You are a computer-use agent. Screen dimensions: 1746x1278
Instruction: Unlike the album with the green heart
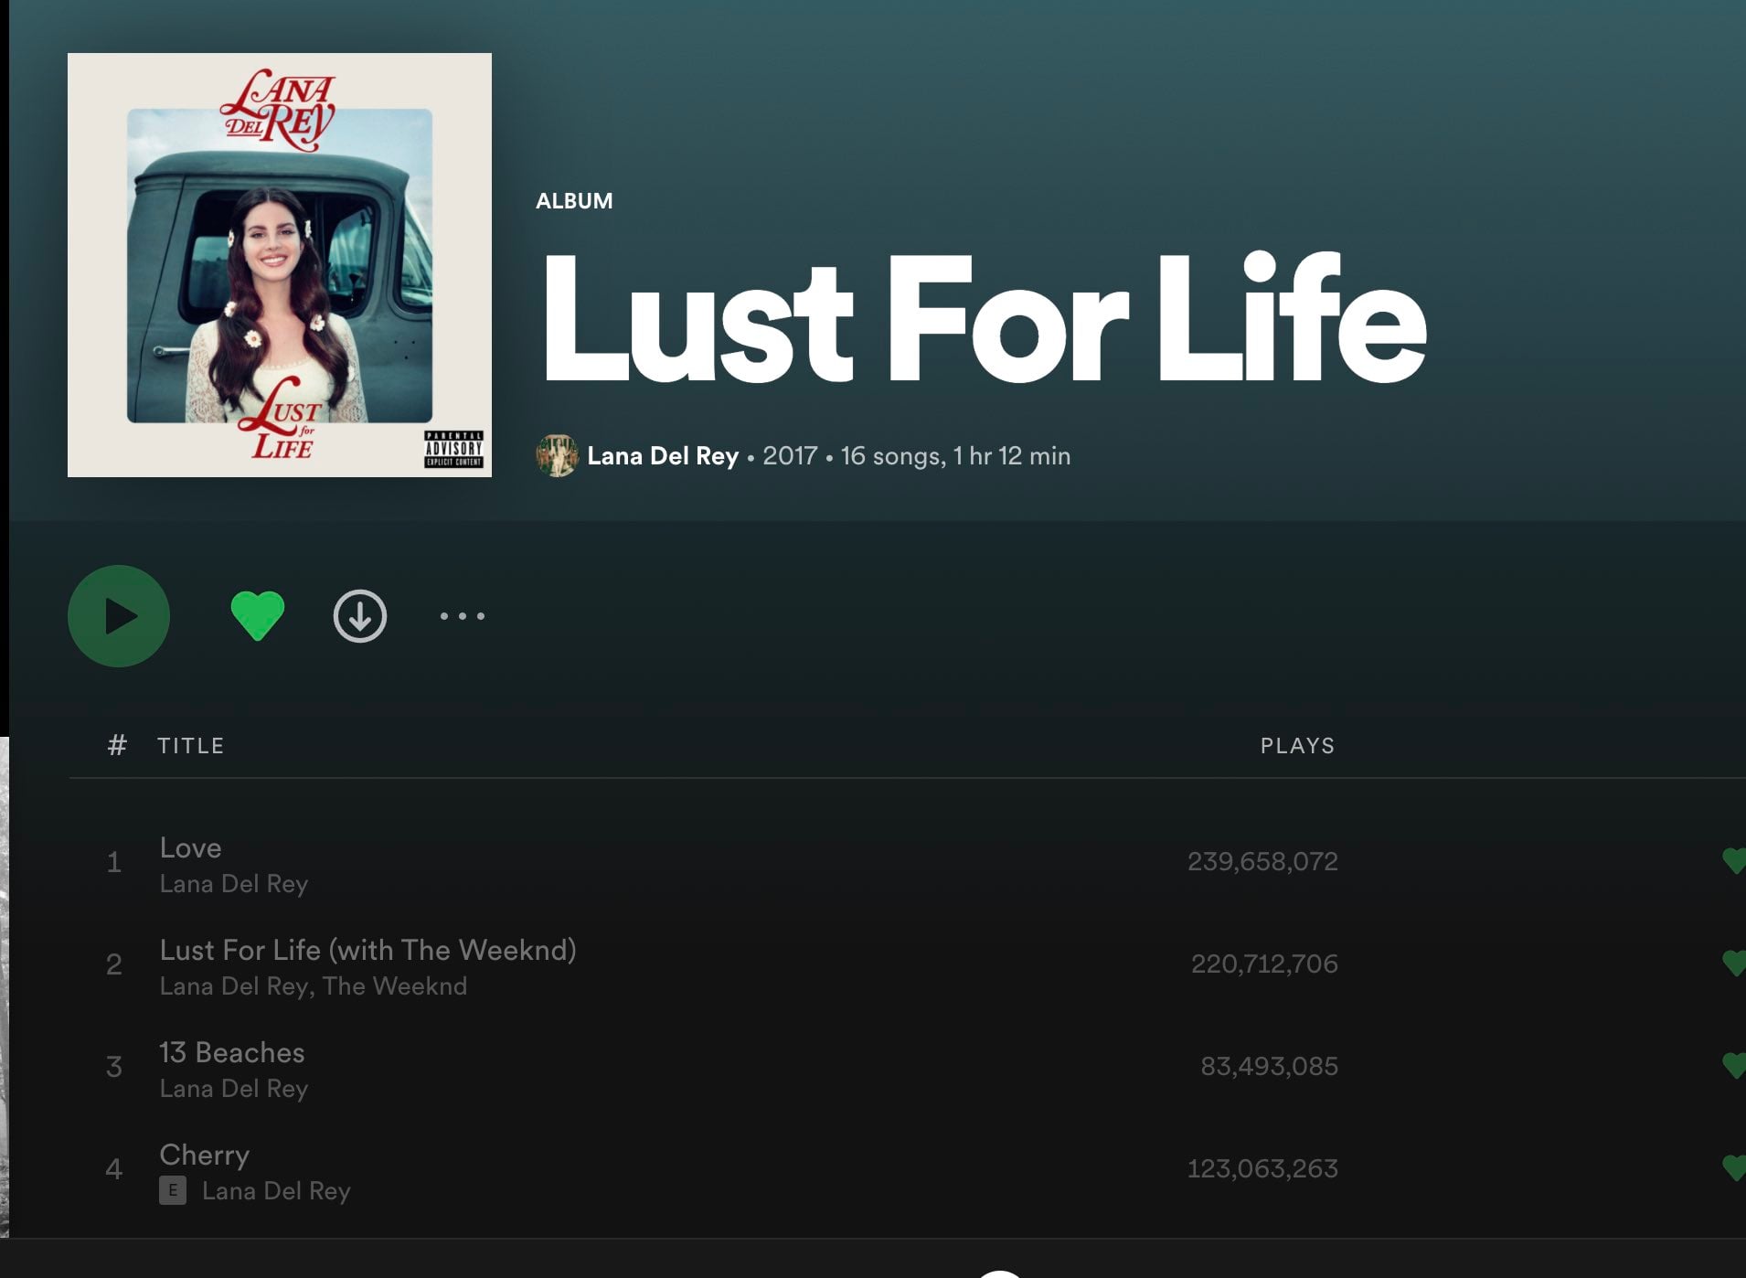point(258,616)
